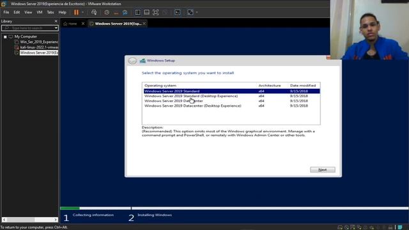409x230 pixels.
Task: Select Windows Server 2019 Standard (Desktop Experience)
Action: 231,96
